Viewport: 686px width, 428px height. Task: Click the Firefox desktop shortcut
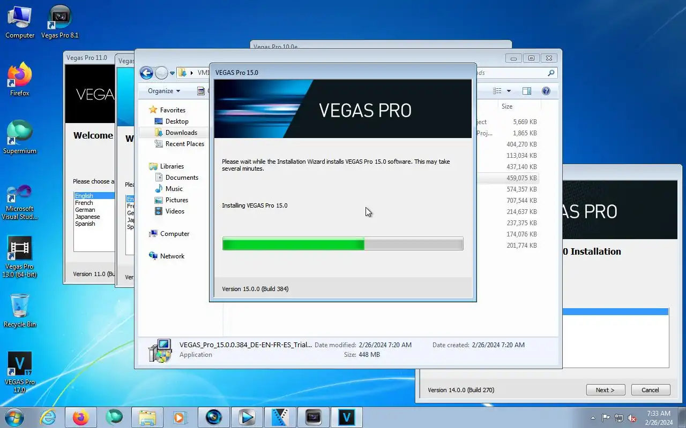[x=20, y=80]
